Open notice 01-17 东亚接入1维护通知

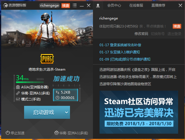[120, 52]
